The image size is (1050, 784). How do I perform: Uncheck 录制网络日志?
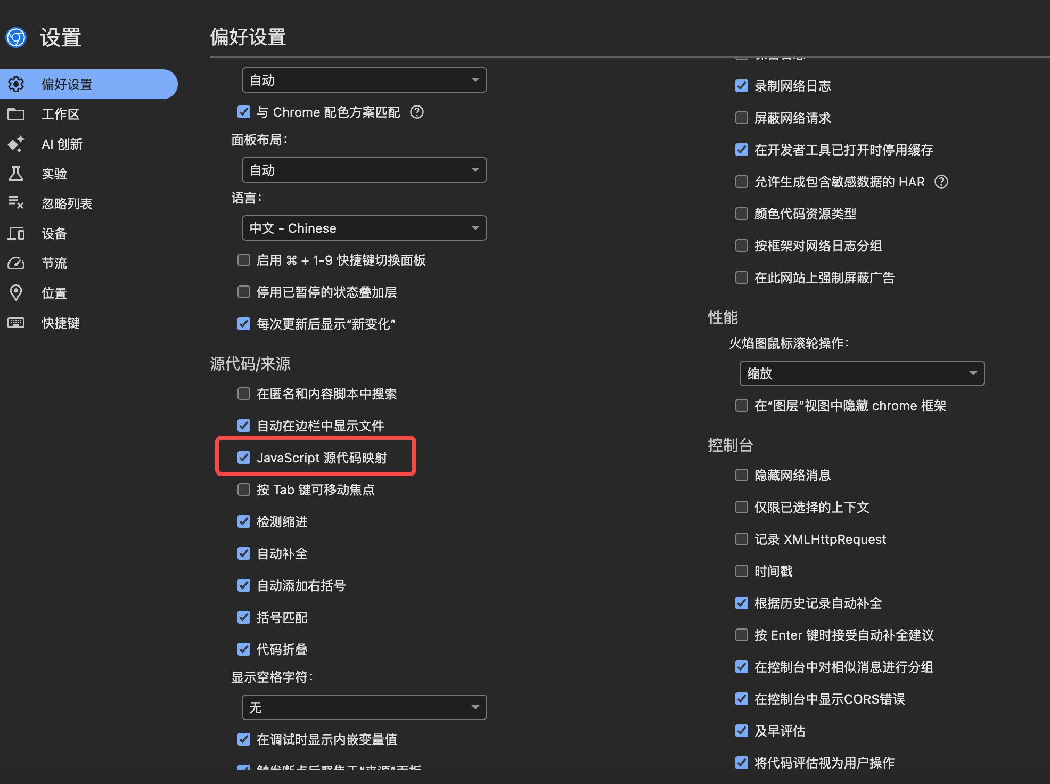tap(742, 86)
